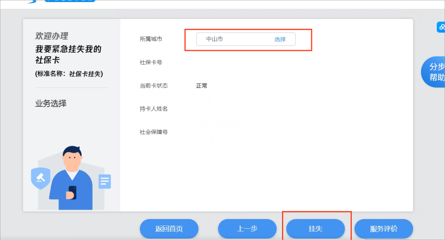The width and height of the screenshot is (445, 240).
Task: Click the cartoon figure illustration
Action: click(72, 173)
